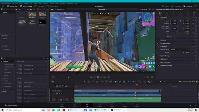Viewport: 199px width, 112px height.
Task: Click the Flip Horizontal icon
Action: click(171, 36)
